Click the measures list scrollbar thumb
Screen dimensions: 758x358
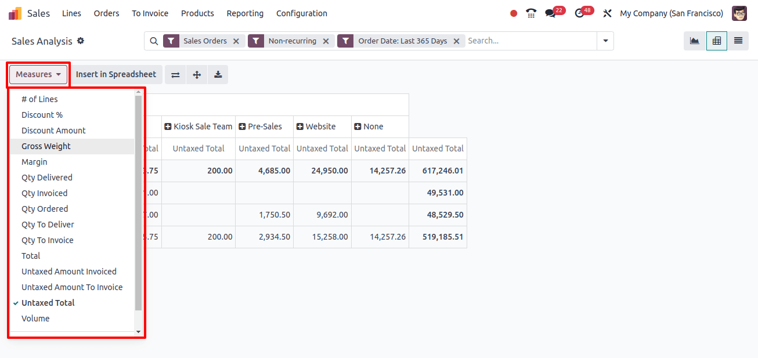(x=138, y=203)
